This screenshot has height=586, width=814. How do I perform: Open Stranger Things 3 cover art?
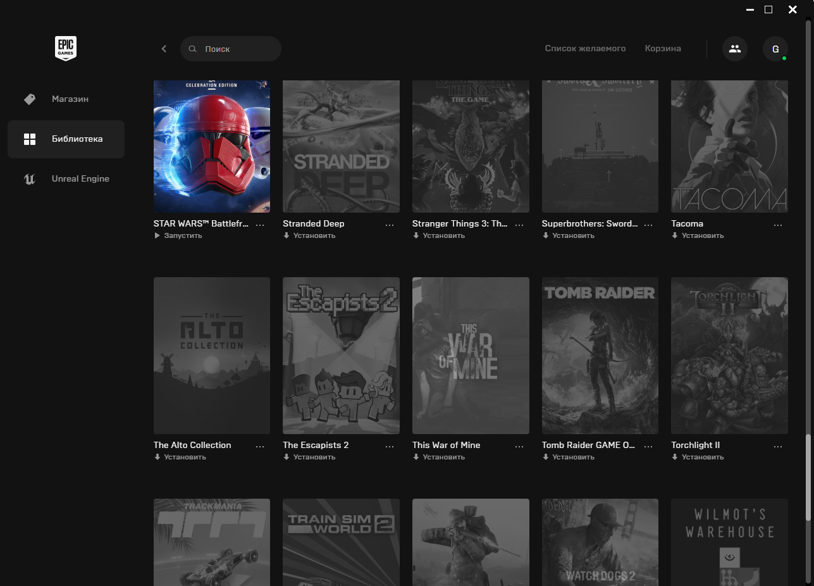[471, 146]
